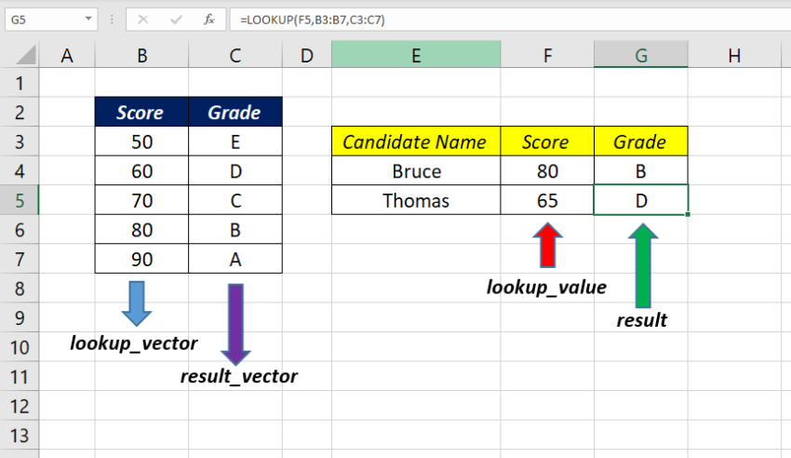
Task: Select column E header
Action: click(x=415, y=56)
